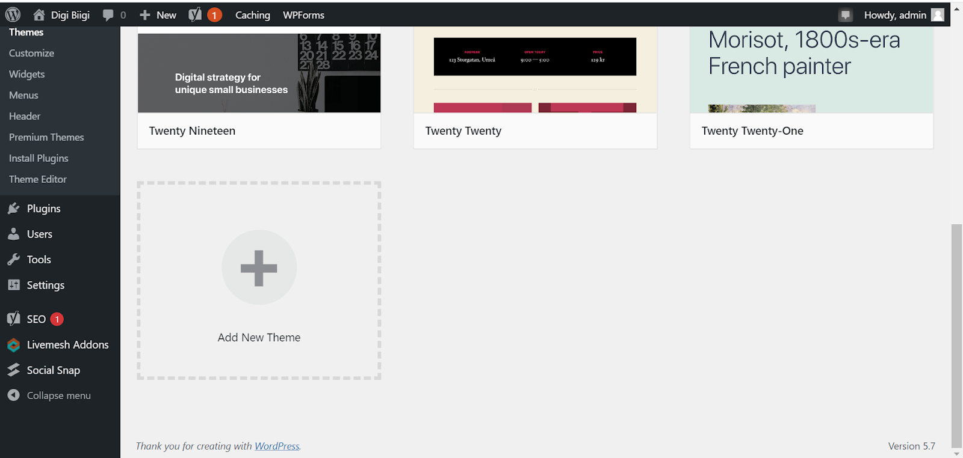Select the Twenty Twenty-One theme thumbnail

click(x=811, y=70)
